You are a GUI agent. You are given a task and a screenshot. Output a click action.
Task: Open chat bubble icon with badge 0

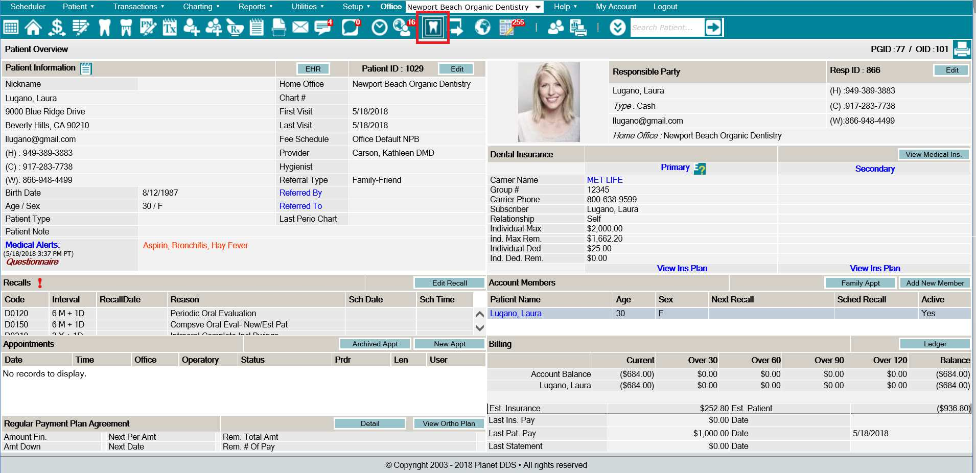pyautogui.click(x=351, y=27)
